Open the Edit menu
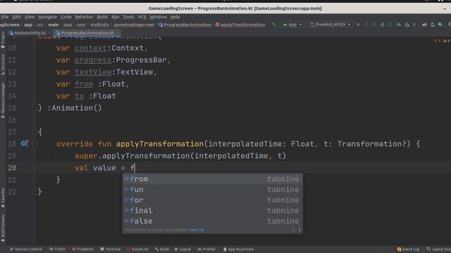The height and width of the screenshot is (253, 451). (16, 17)
